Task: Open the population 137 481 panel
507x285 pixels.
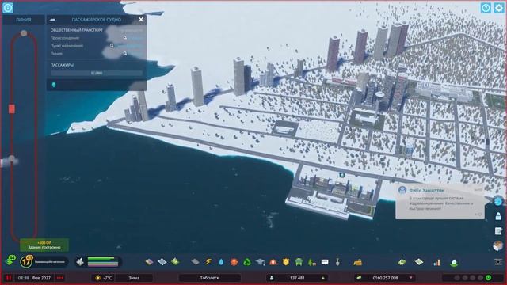Action: [297, 278]
